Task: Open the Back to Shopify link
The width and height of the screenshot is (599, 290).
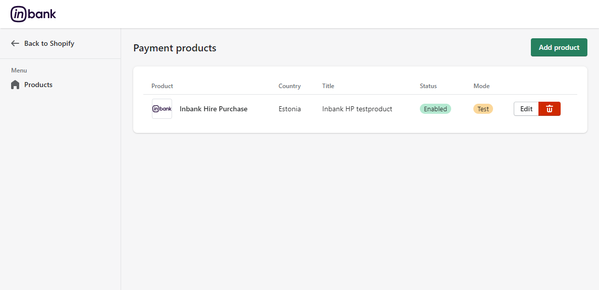Action: (x=49, y=43)
